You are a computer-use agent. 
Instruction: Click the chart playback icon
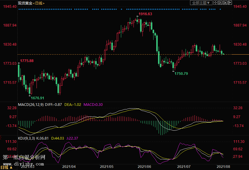225,3
